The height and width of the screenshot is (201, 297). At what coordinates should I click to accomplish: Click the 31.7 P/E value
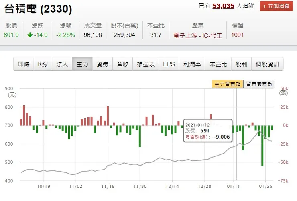(x=156, y=35)
